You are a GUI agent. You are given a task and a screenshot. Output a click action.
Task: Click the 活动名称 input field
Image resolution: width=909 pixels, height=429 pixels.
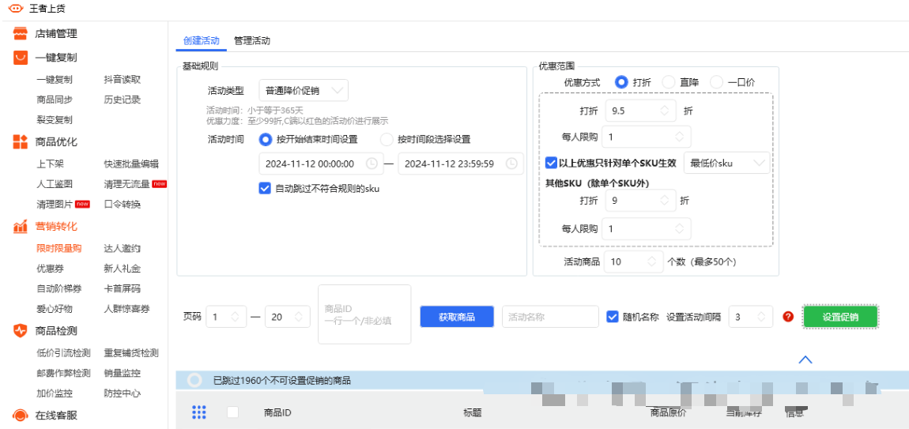tap(550, 317)
